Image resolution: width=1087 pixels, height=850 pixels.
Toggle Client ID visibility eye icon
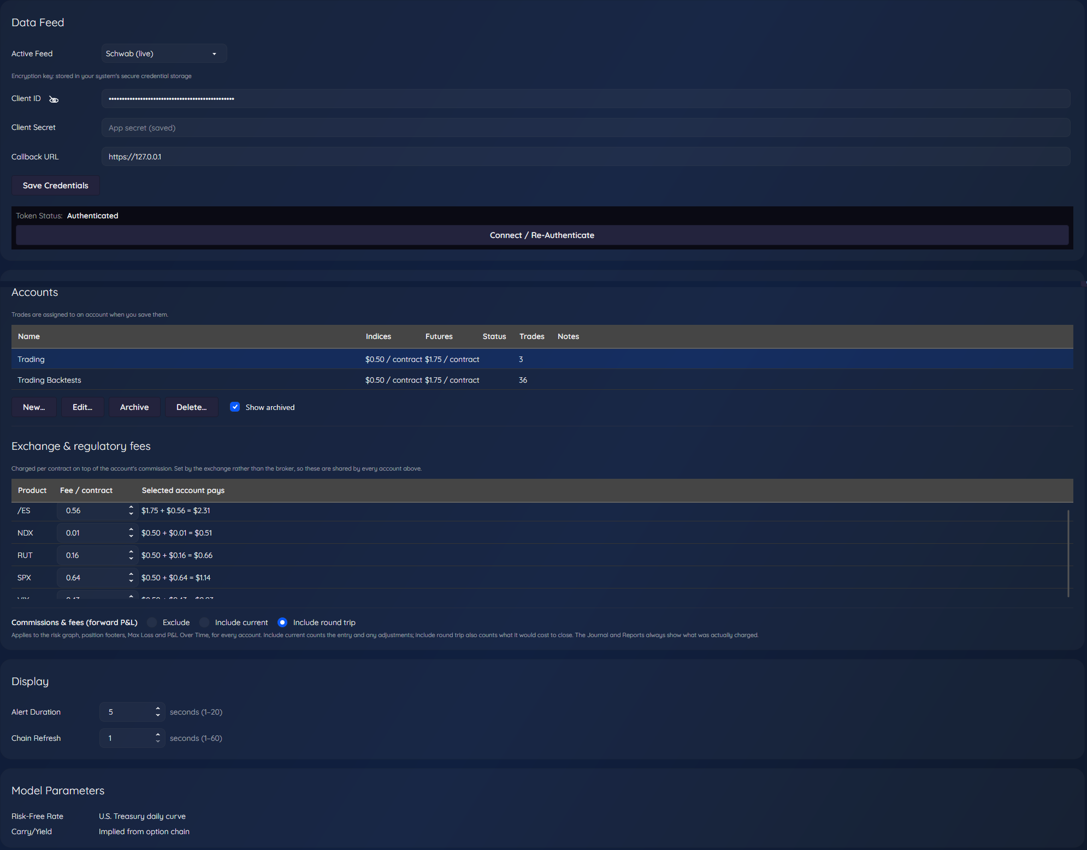pos(54,99)
